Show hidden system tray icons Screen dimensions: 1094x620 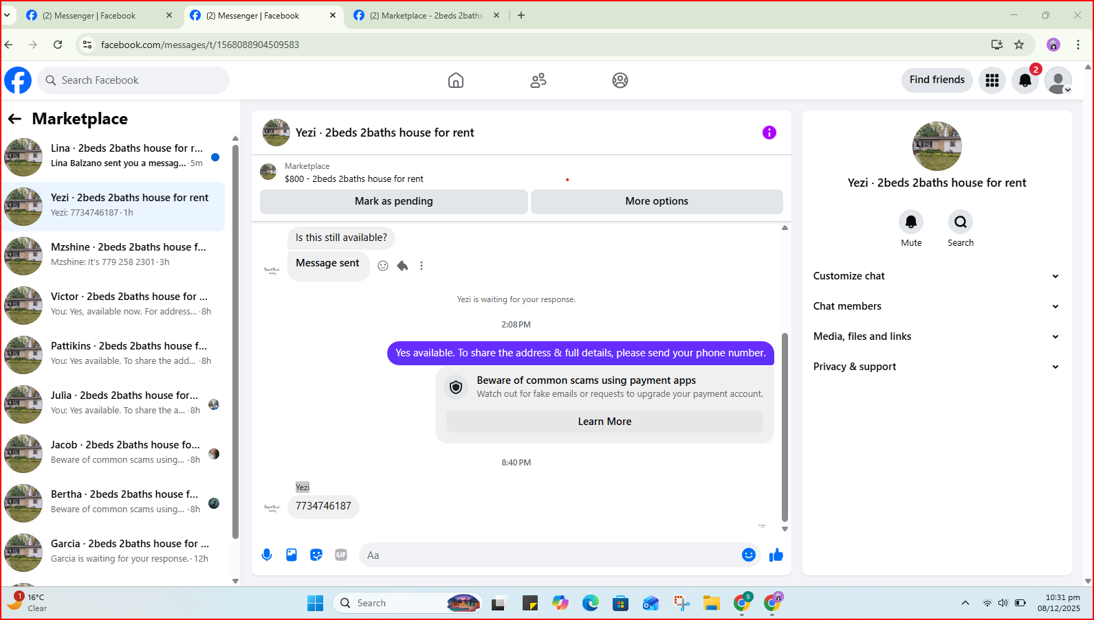tap(965, 603)
